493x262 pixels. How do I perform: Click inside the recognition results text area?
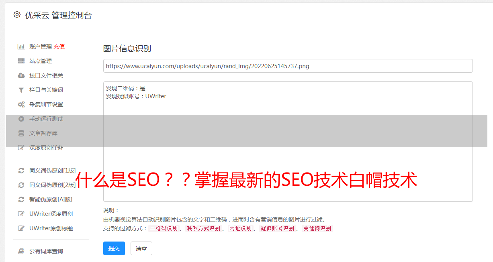(x=288, y=142)
